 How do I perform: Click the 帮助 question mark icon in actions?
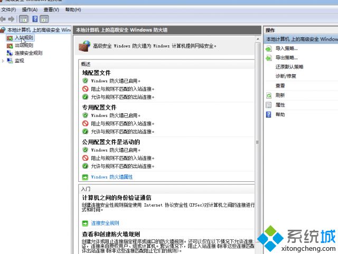269,114
